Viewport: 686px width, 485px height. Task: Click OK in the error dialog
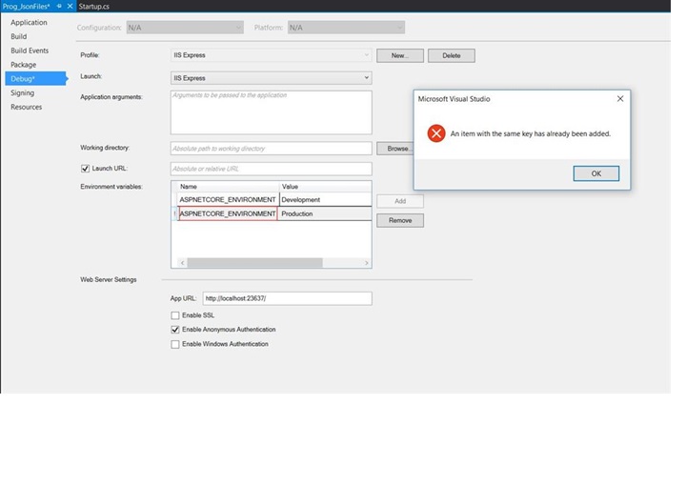pyautogui.click(x=595, y=173)
